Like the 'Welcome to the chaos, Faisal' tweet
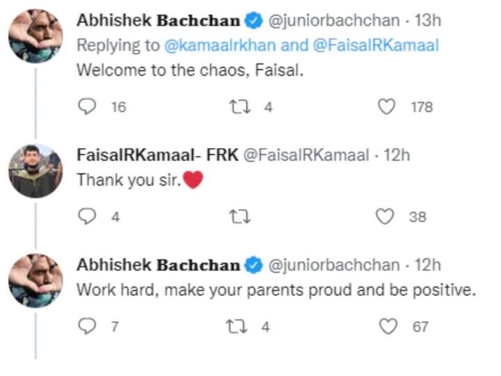 tap(386, 106)
